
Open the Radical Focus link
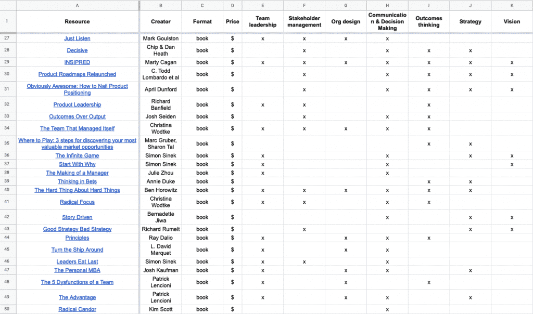(77, 202)
